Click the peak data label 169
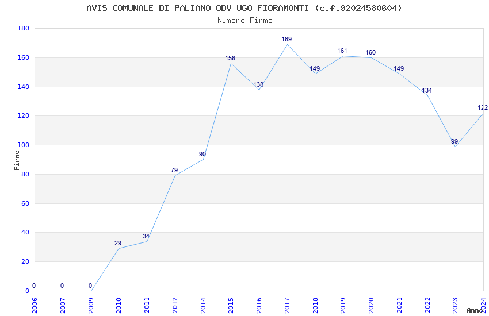The width and height of the screenshot is (489, 316). (x=286, y=39)
